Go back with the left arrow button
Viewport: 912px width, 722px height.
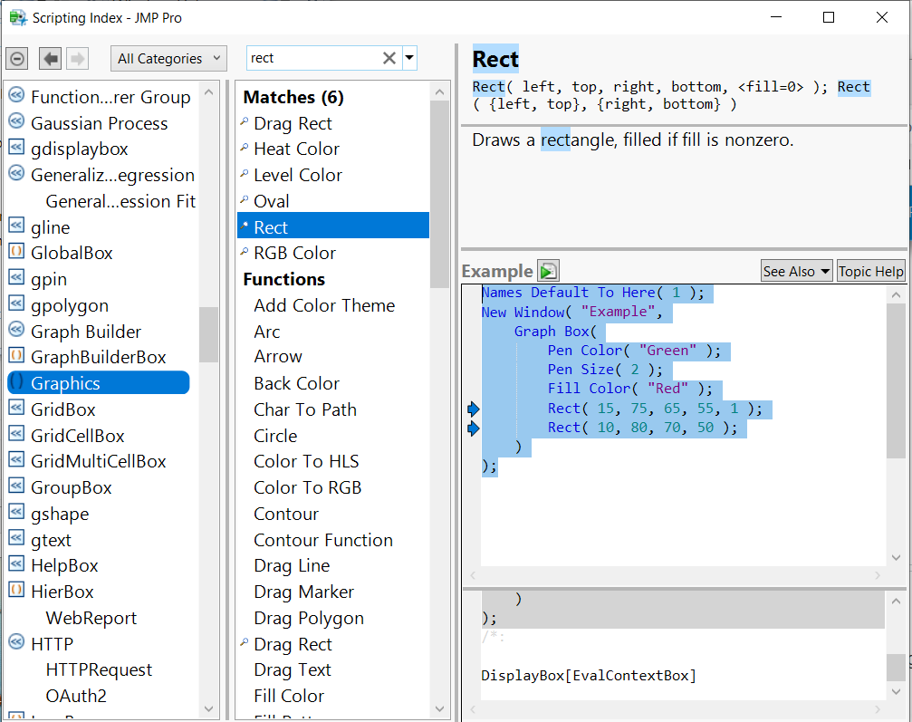pyautogui.click(x=50, y=59)
